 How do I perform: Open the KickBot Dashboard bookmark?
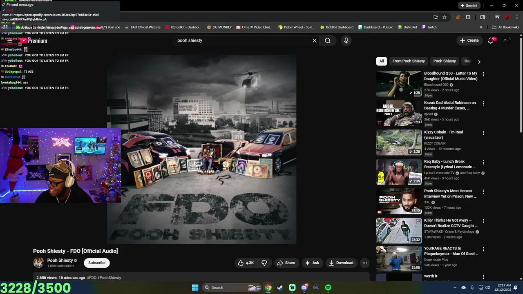[337, 27]
